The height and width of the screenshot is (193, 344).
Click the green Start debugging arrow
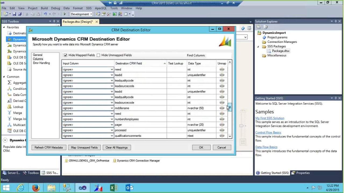(x=64, y=14)
